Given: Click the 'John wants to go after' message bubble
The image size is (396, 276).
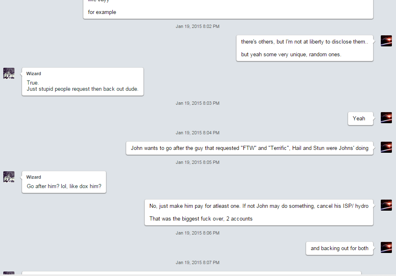Looking at the screenshot, I should [x=249, y=148].
